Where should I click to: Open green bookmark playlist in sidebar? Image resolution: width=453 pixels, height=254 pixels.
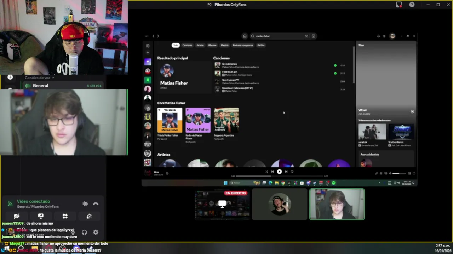(148, 80)
